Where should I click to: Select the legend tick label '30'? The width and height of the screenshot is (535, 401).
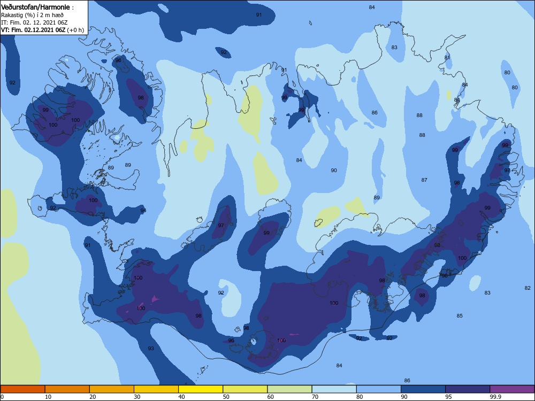(137, 397)
